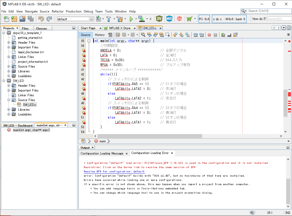Image resolution: width=292 pixels, height=216 pixels.
Task: Toggle the Source view button in the editor
Action: pos(86,35)
